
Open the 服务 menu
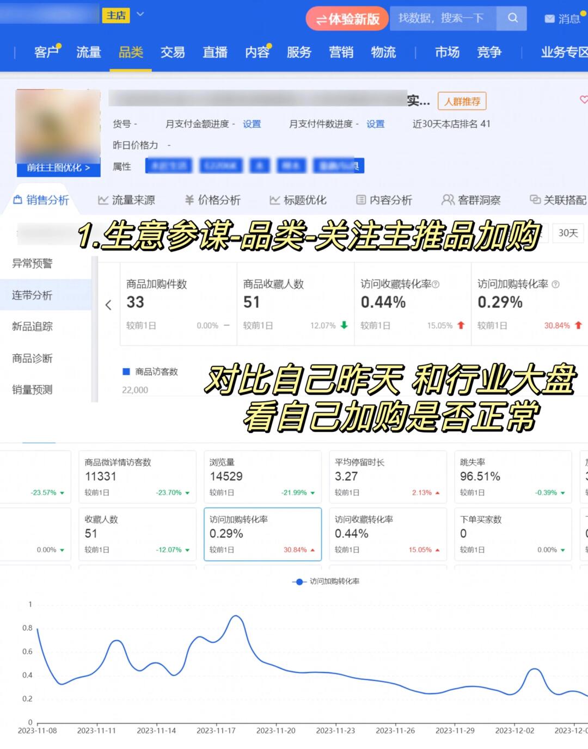[299, 52]
